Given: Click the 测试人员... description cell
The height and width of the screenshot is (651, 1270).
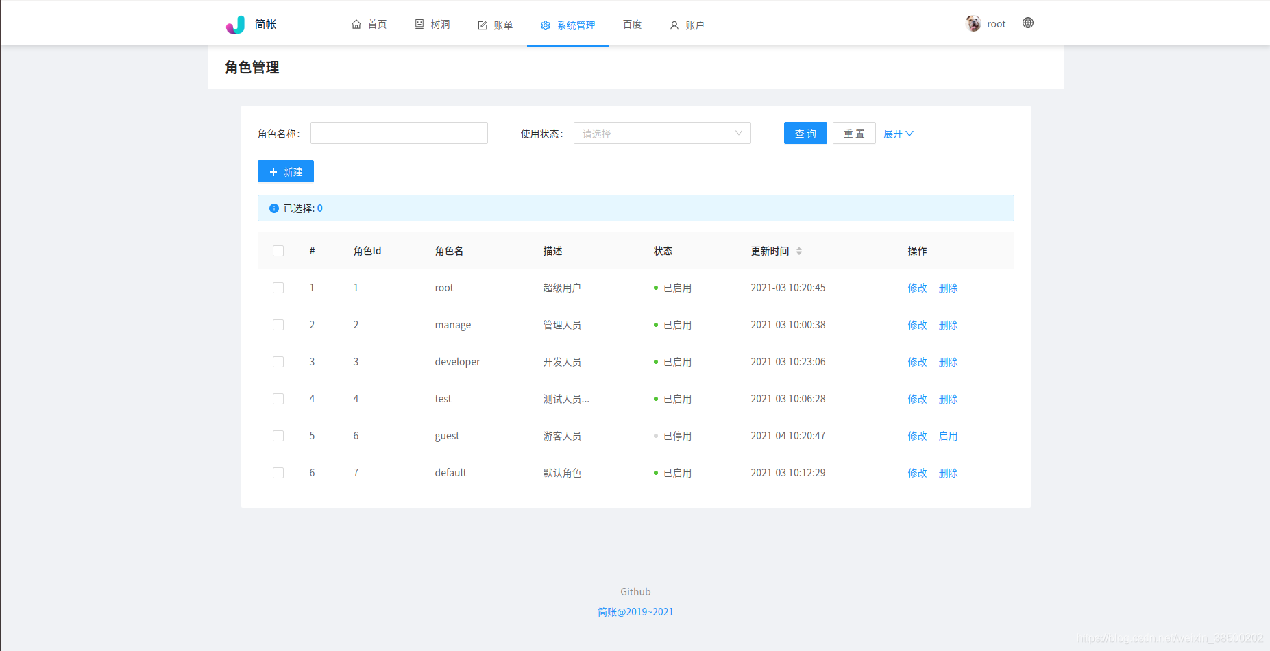Looking at the screenshot, I should pos(566,399).
